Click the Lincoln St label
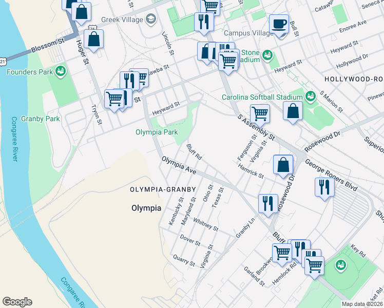 [x=168, y=43]
